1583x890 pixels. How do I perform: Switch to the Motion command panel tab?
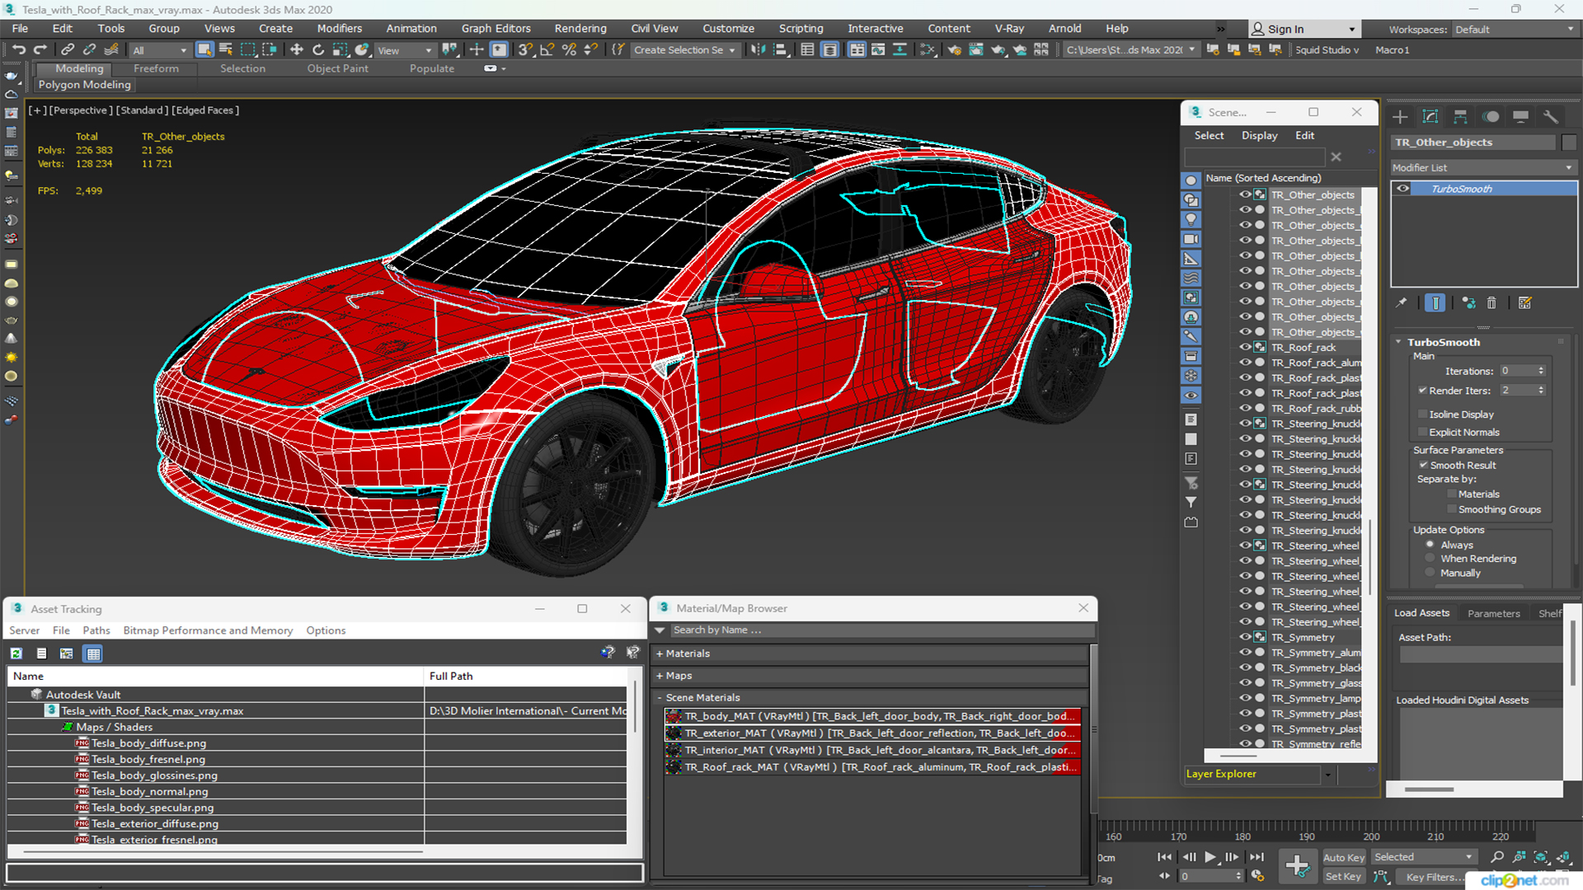pyautogui.click(x=1491, y=117)
